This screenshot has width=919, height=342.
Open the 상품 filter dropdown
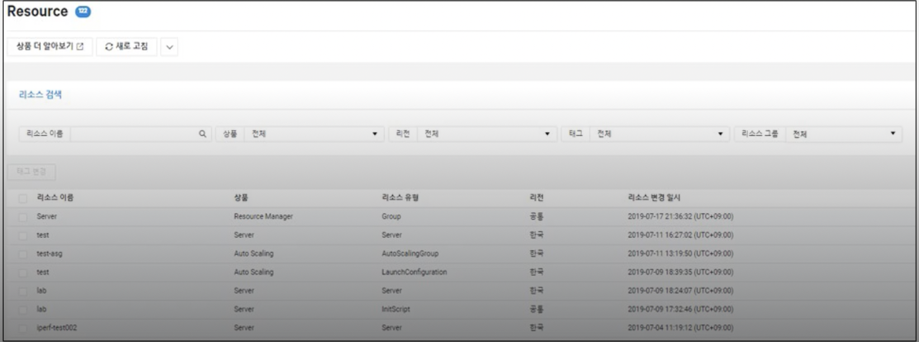314,134
